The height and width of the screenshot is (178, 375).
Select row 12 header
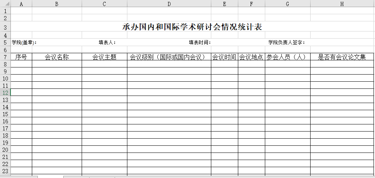point(5,93)
